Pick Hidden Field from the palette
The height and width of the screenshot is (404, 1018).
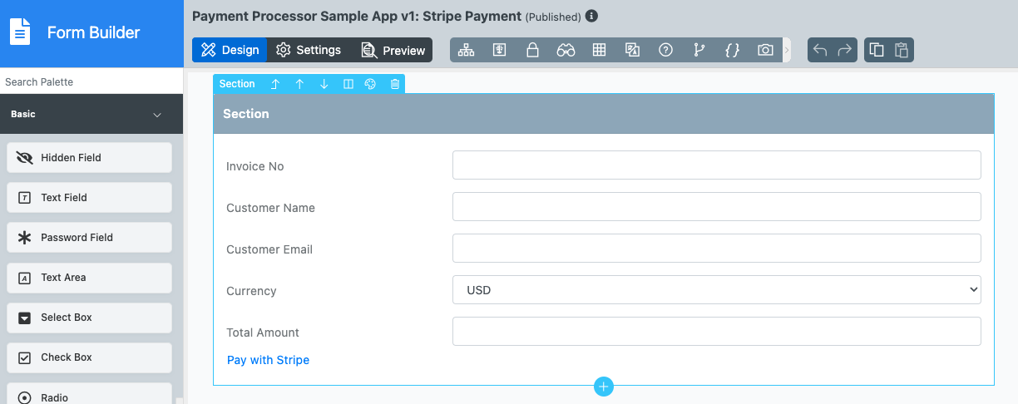tap(89, 157)
